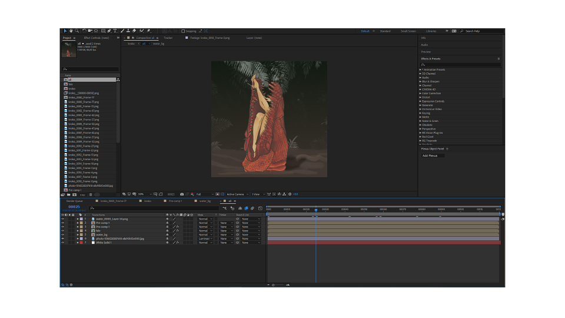This screenshot has height=318, width=565.
Task: Expand the Keying effects category
Action: (x=420, y=113)
